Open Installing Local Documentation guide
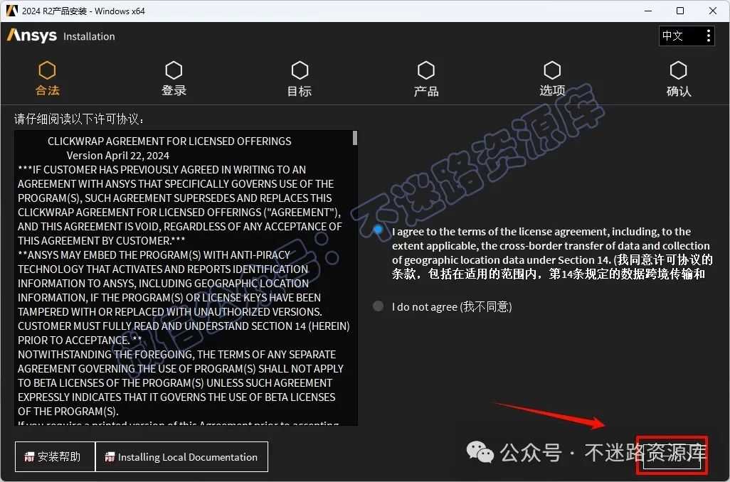The height and width of the screenshot is (482, 730). 181,457
